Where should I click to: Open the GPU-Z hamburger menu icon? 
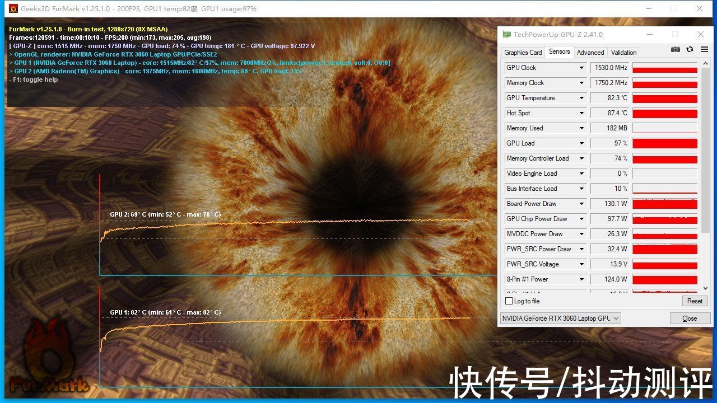(704, 49)
